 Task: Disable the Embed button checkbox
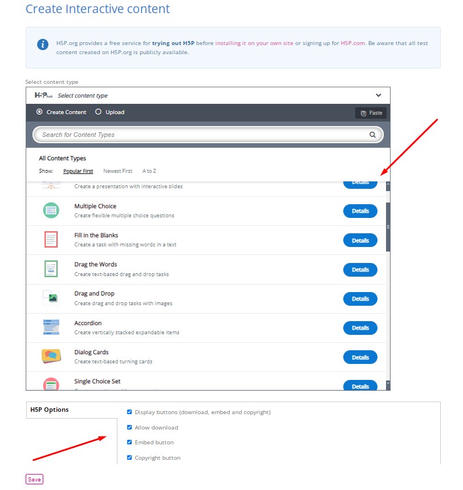[129, 442]
